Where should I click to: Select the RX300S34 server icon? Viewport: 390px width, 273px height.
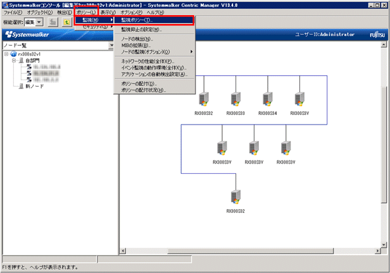click(x=268, y=99)
